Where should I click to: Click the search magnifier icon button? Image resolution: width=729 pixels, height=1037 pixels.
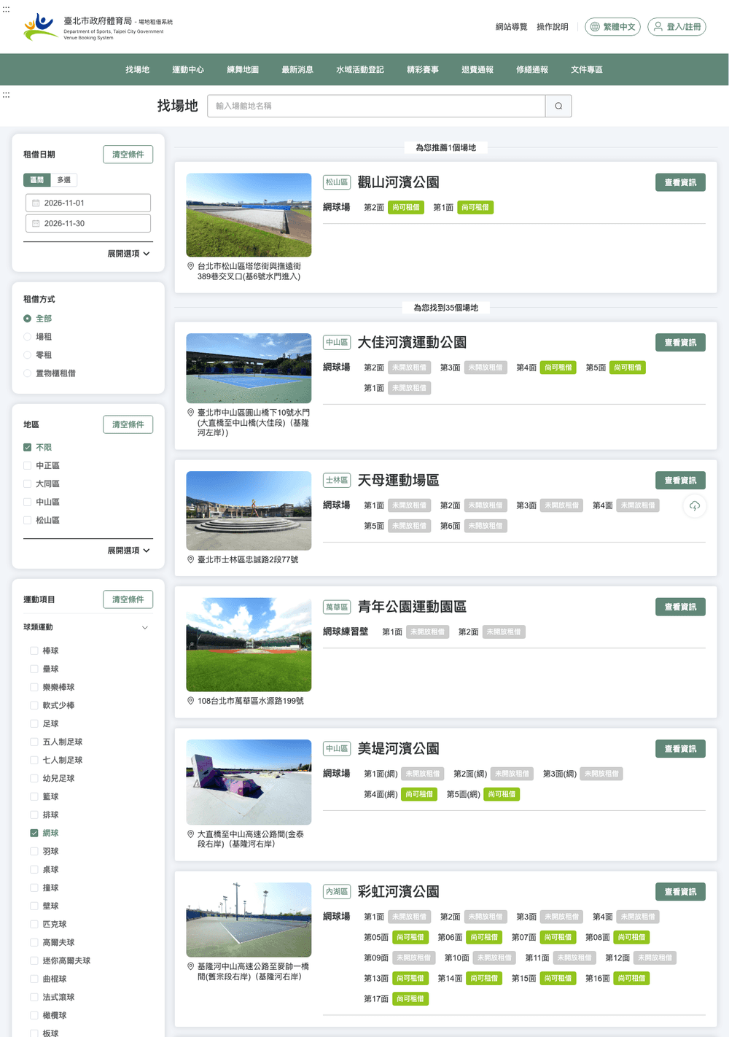click(558, 106)
